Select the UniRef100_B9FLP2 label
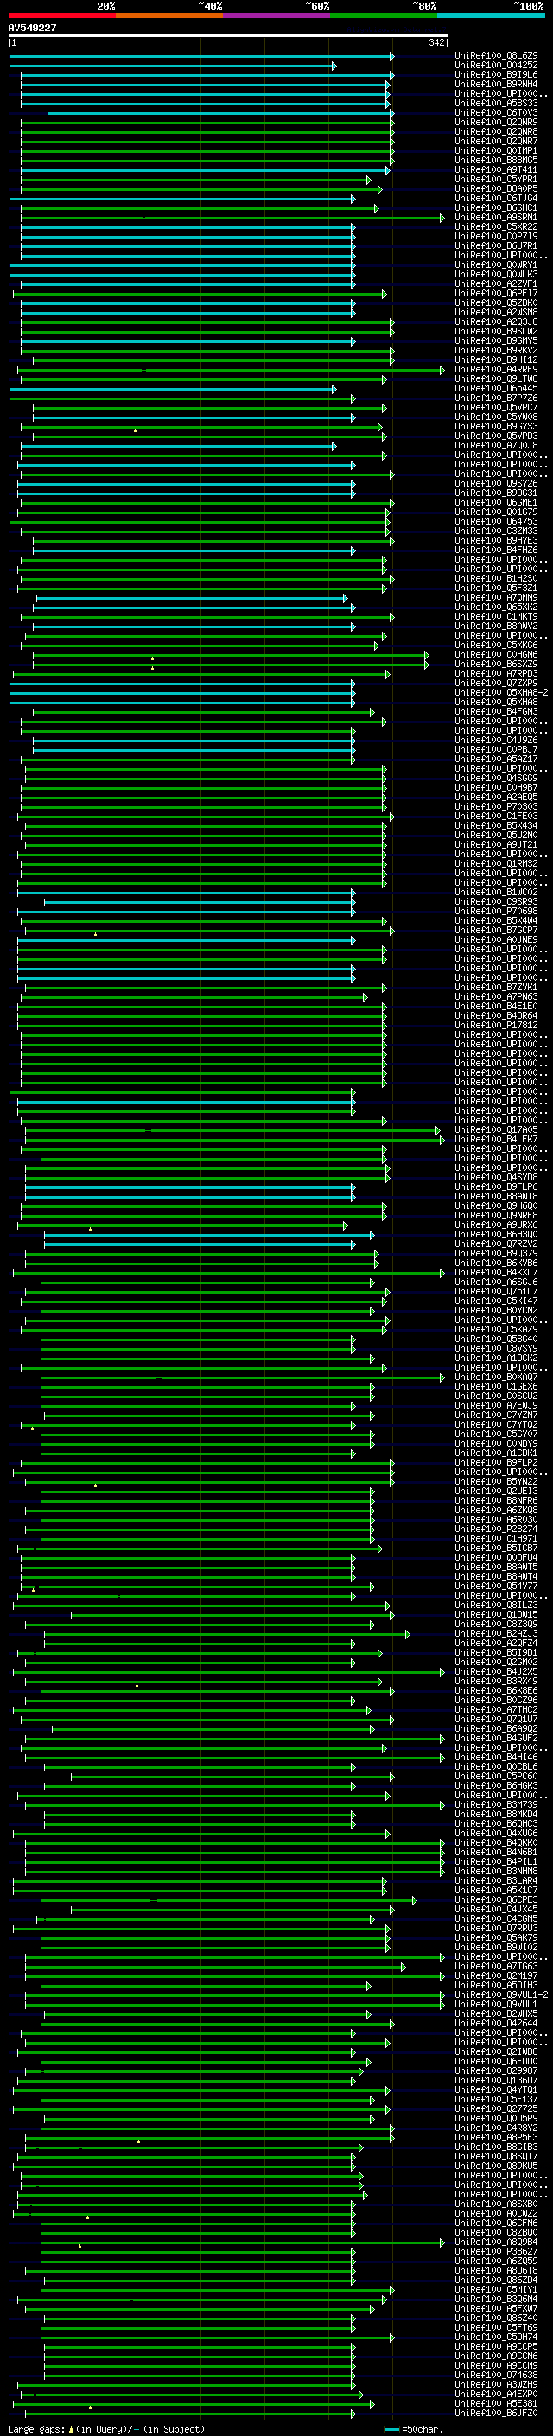This screenshot has height=2436, width=553. tap(496, 1462)
